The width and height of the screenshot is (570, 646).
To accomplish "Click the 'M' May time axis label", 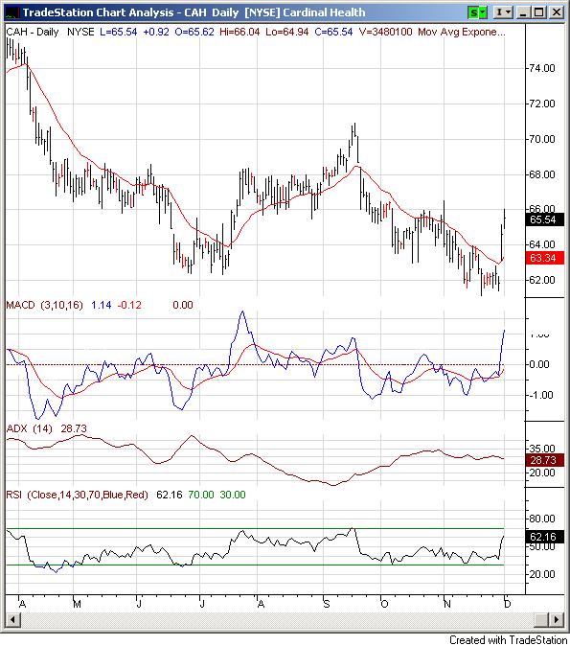I will (x=77, y=605).
